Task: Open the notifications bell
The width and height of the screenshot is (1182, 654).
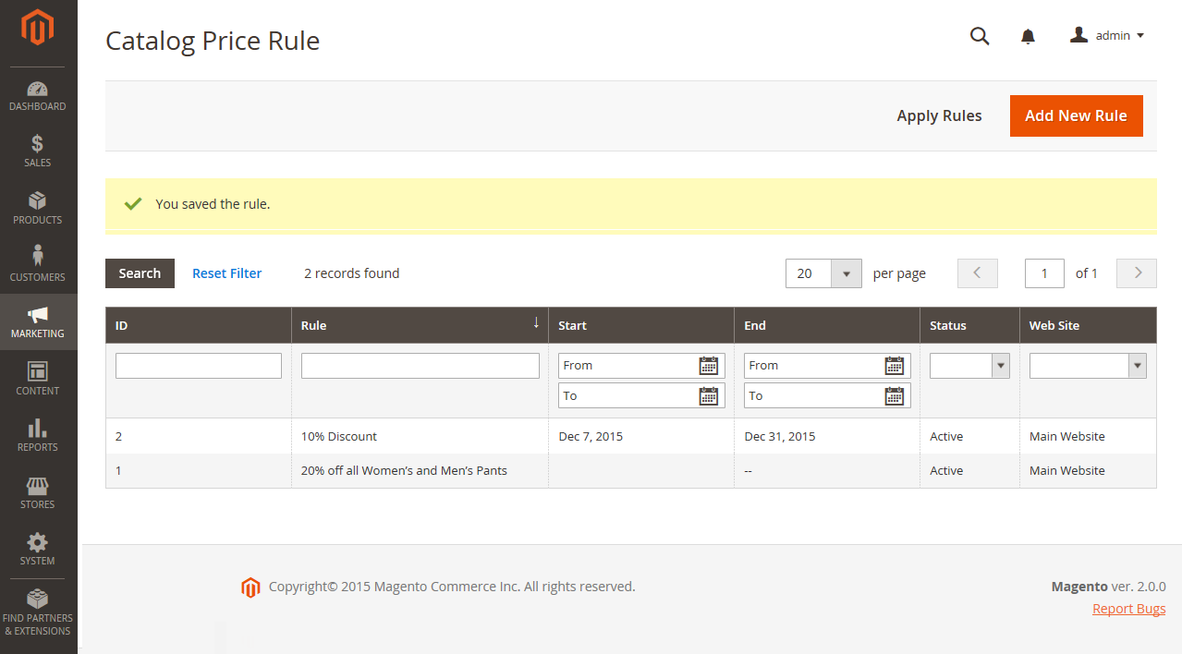Action: (1028, 36)
